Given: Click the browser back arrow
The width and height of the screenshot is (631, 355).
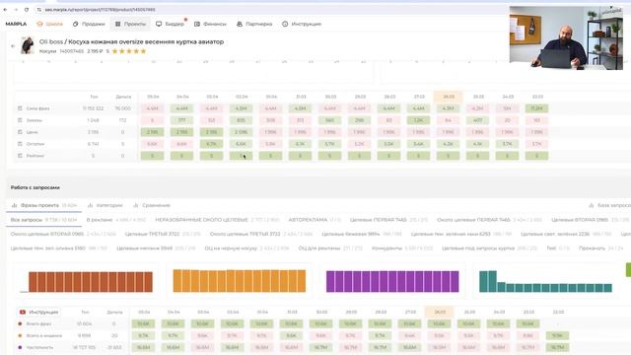Looking at the screenshot, I should click(x=5, y=10).
